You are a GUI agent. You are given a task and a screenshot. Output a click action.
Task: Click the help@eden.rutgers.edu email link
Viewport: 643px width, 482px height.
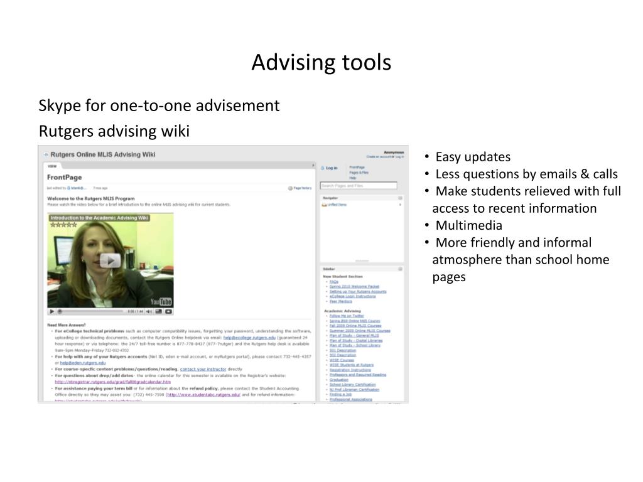[83, 363]
